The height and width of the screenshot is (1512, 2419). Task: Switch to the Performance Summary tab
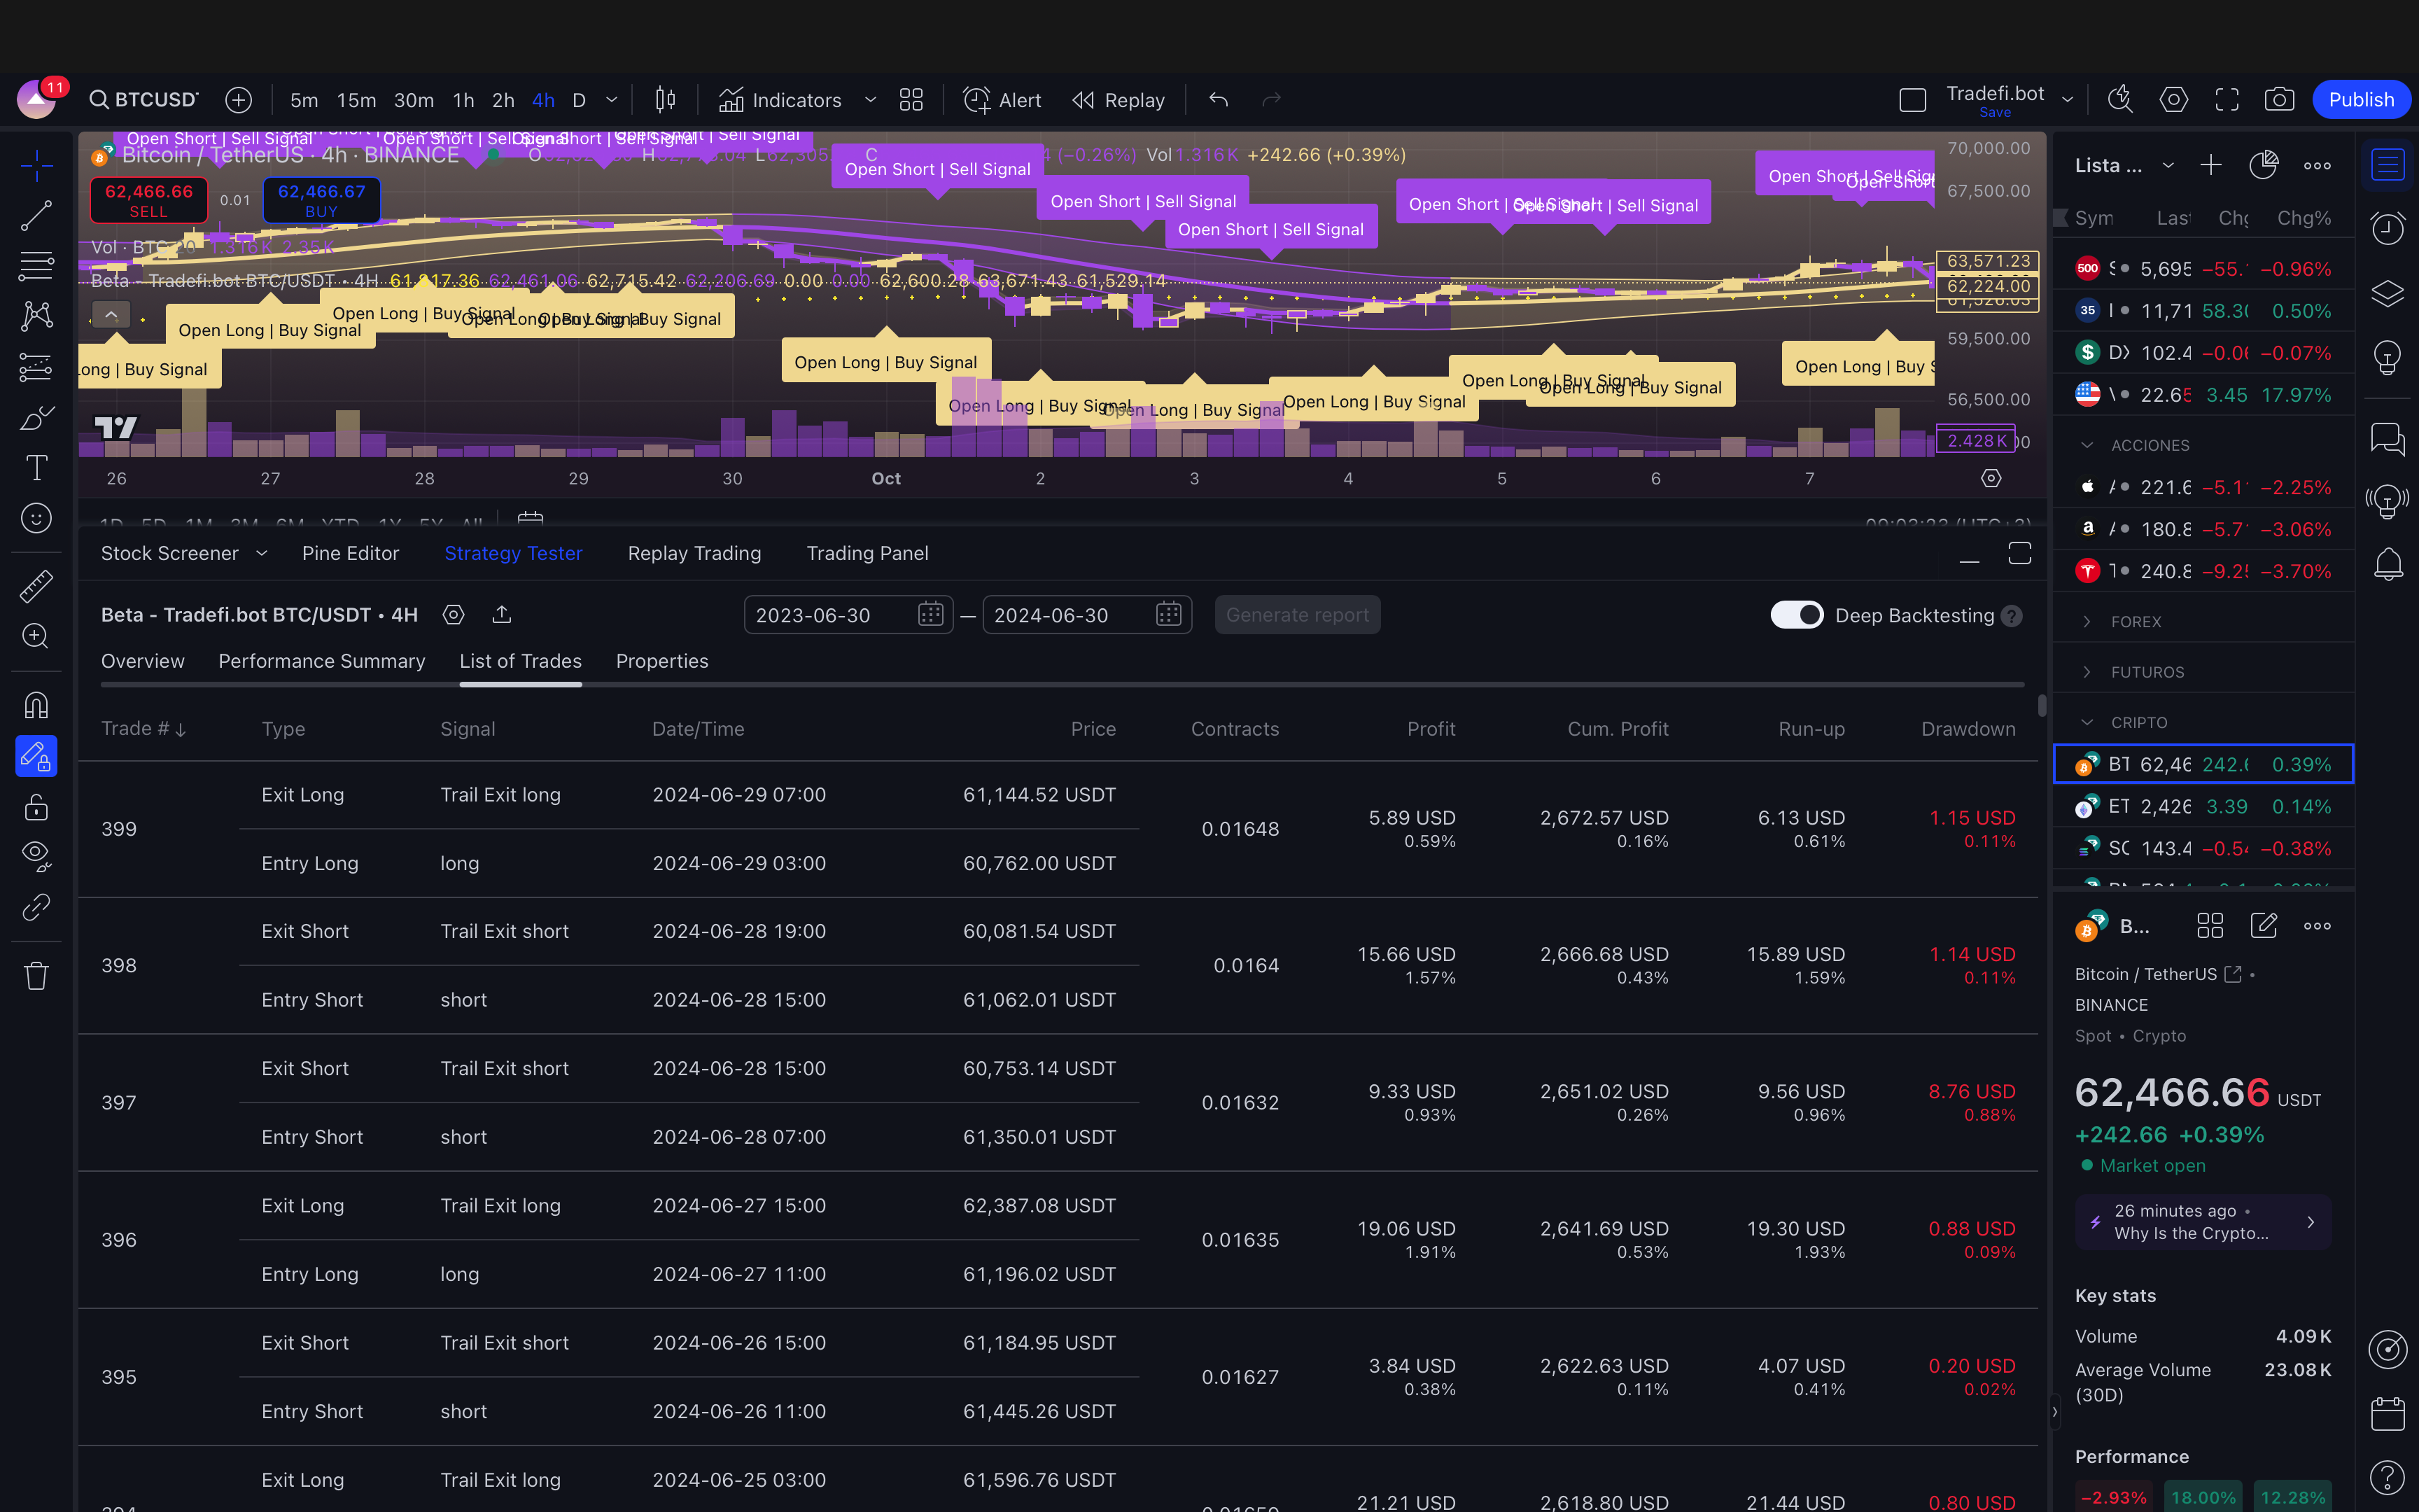point(322,661)
